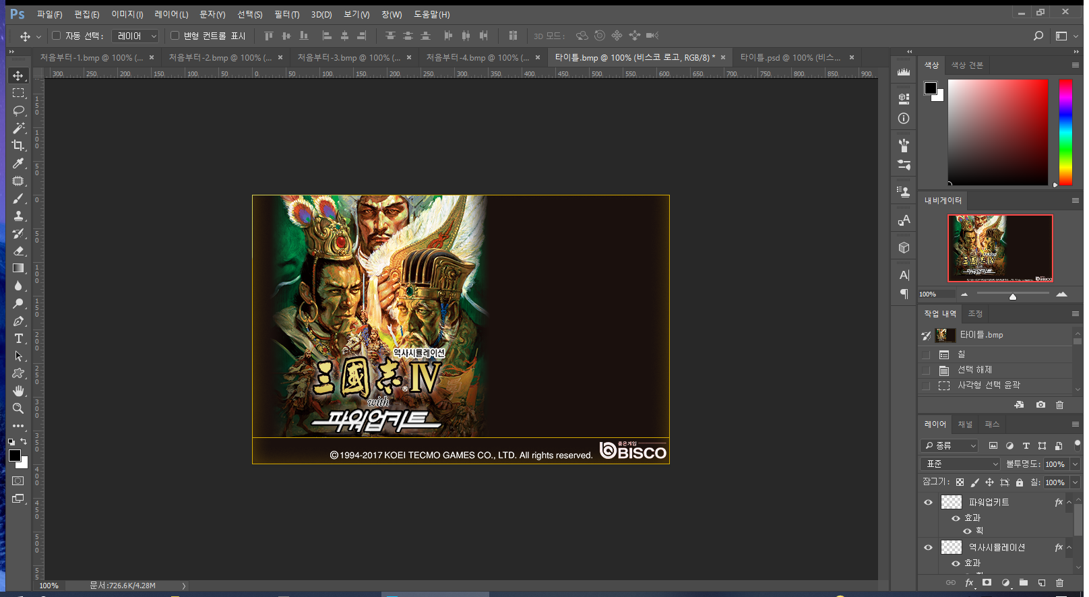Open the Info panel icon

pyautogui.click(x=904, y=118)
